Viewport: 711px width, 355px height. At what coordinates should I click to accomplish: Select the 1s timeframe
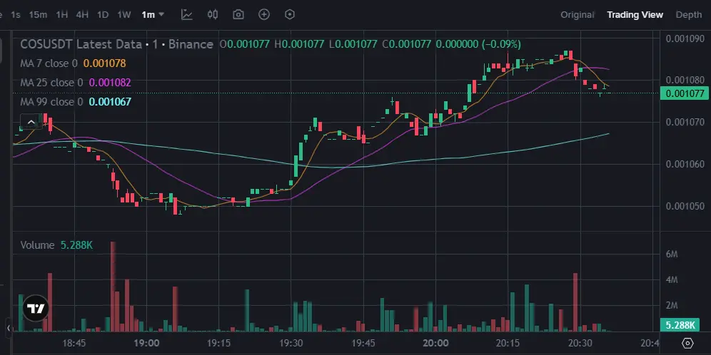[x=16, y=14]
